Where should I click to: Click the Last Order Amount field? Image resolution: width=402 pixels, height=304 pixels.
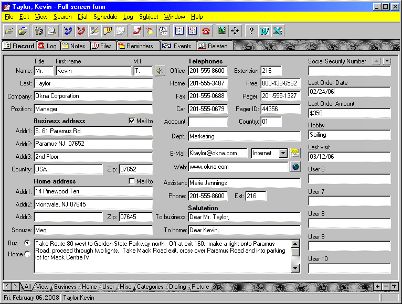point(350,113)
